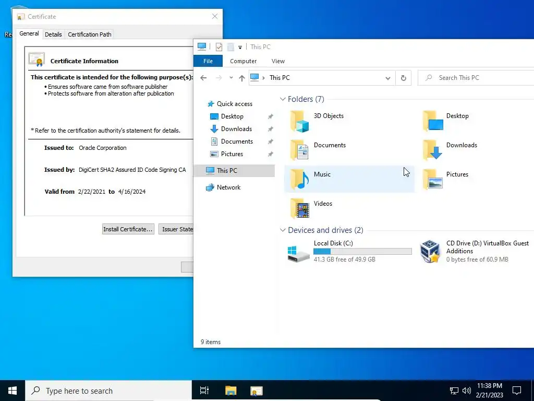Screen dimensions: 534x401
Task: Select CD Drive (D:) VirtualBox Guest Additions
Action: tap(475, 251)
